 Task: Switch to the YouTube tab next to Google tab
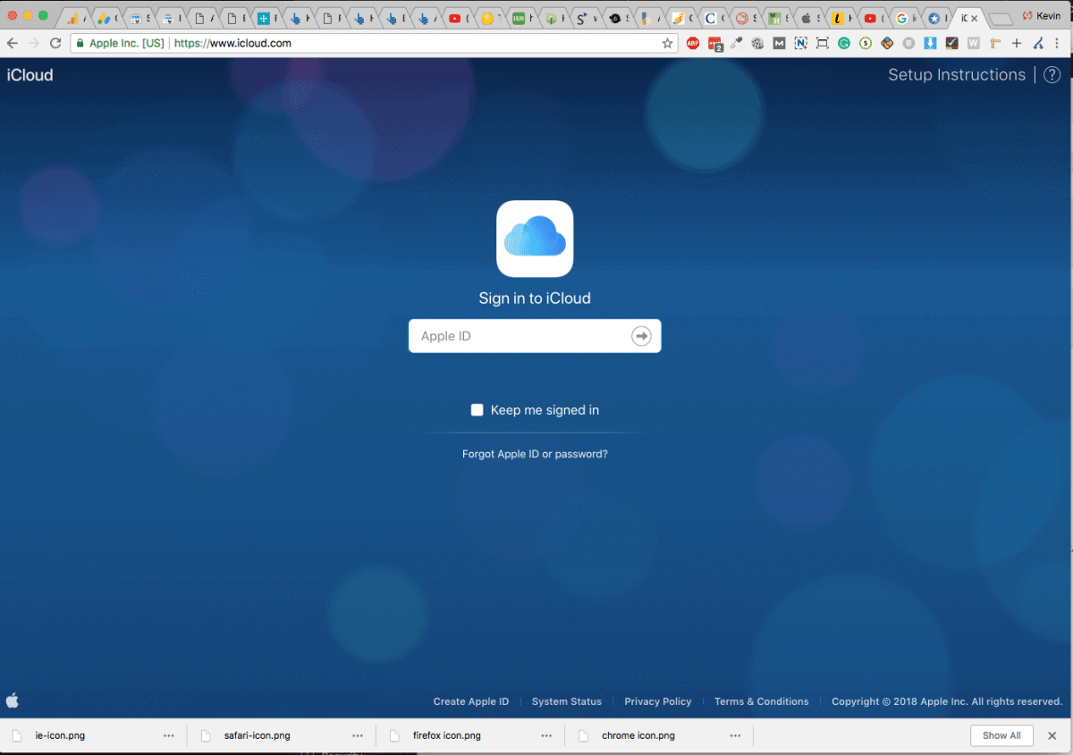(872, 18)
